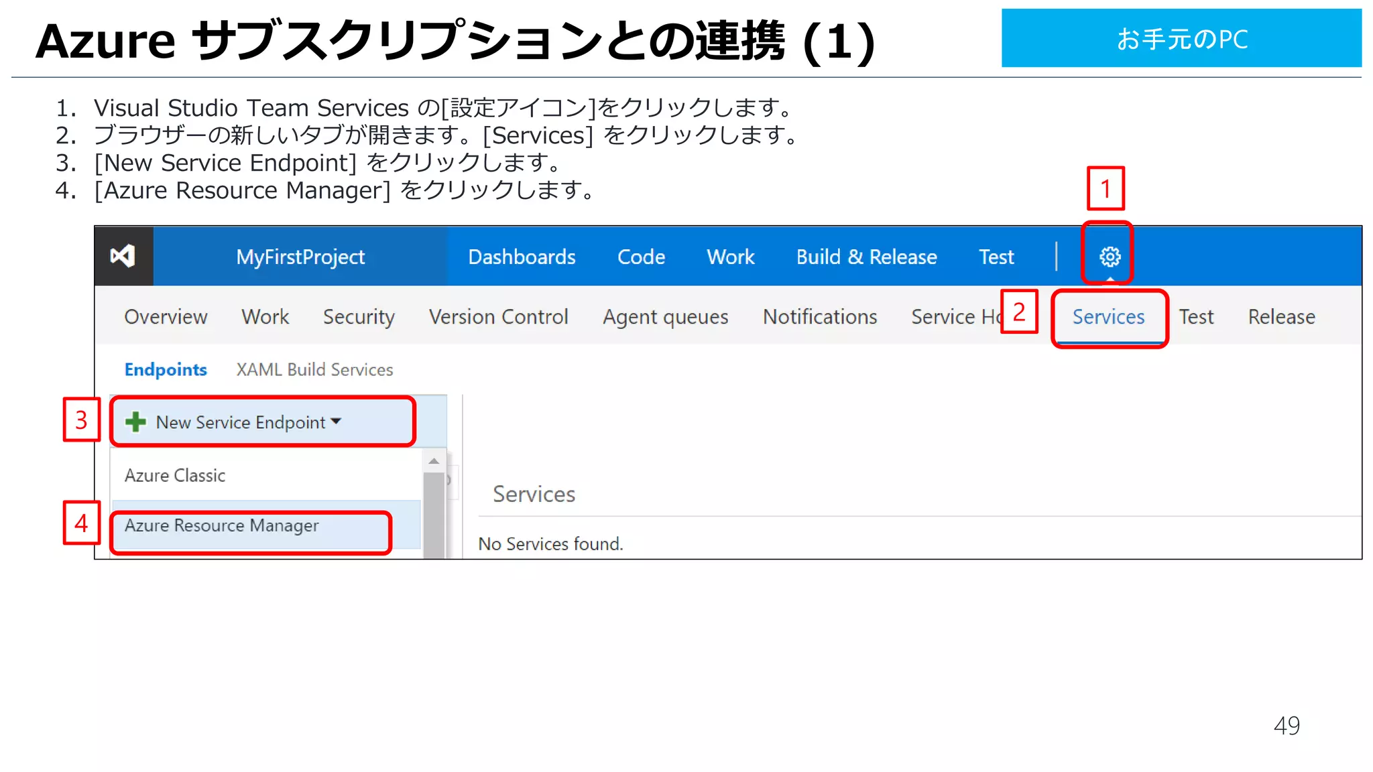1373x772 pixels.
Task: Open the Test settings tab
Action: click(x=1196, y=316)
